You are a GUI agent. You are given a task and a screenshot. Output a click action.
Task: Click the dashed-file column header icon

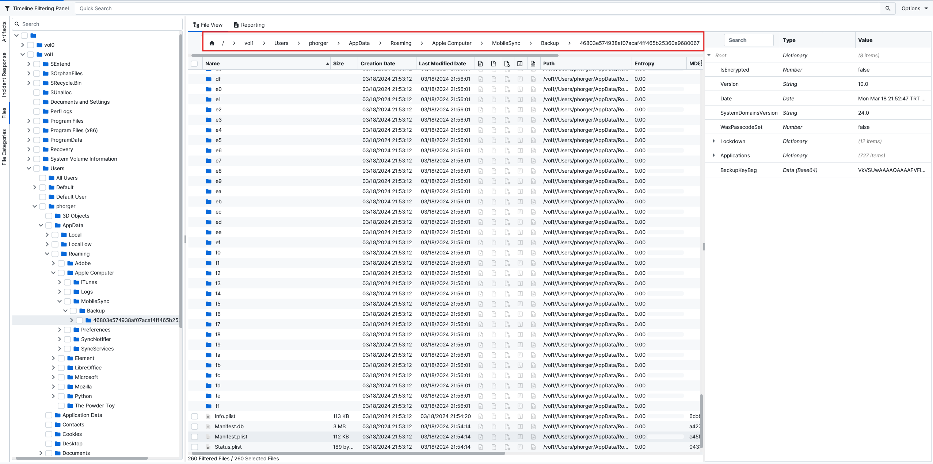pos(494,64)
